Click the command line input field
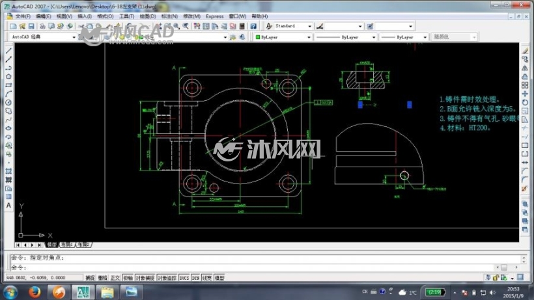The height and width of the screenshot is (300, 534). [x=252, y=267]
